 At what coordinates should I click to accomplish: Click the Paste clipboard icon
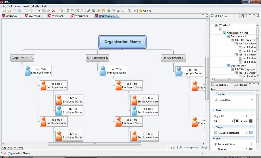[49, 11]
